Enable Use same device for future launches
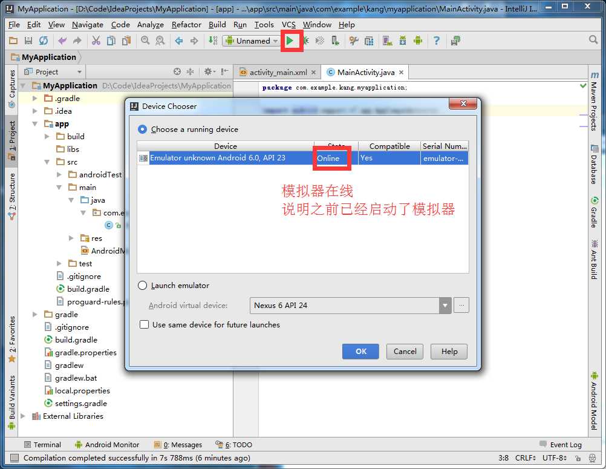Screen dimensions: 606x469 [144, 324]
